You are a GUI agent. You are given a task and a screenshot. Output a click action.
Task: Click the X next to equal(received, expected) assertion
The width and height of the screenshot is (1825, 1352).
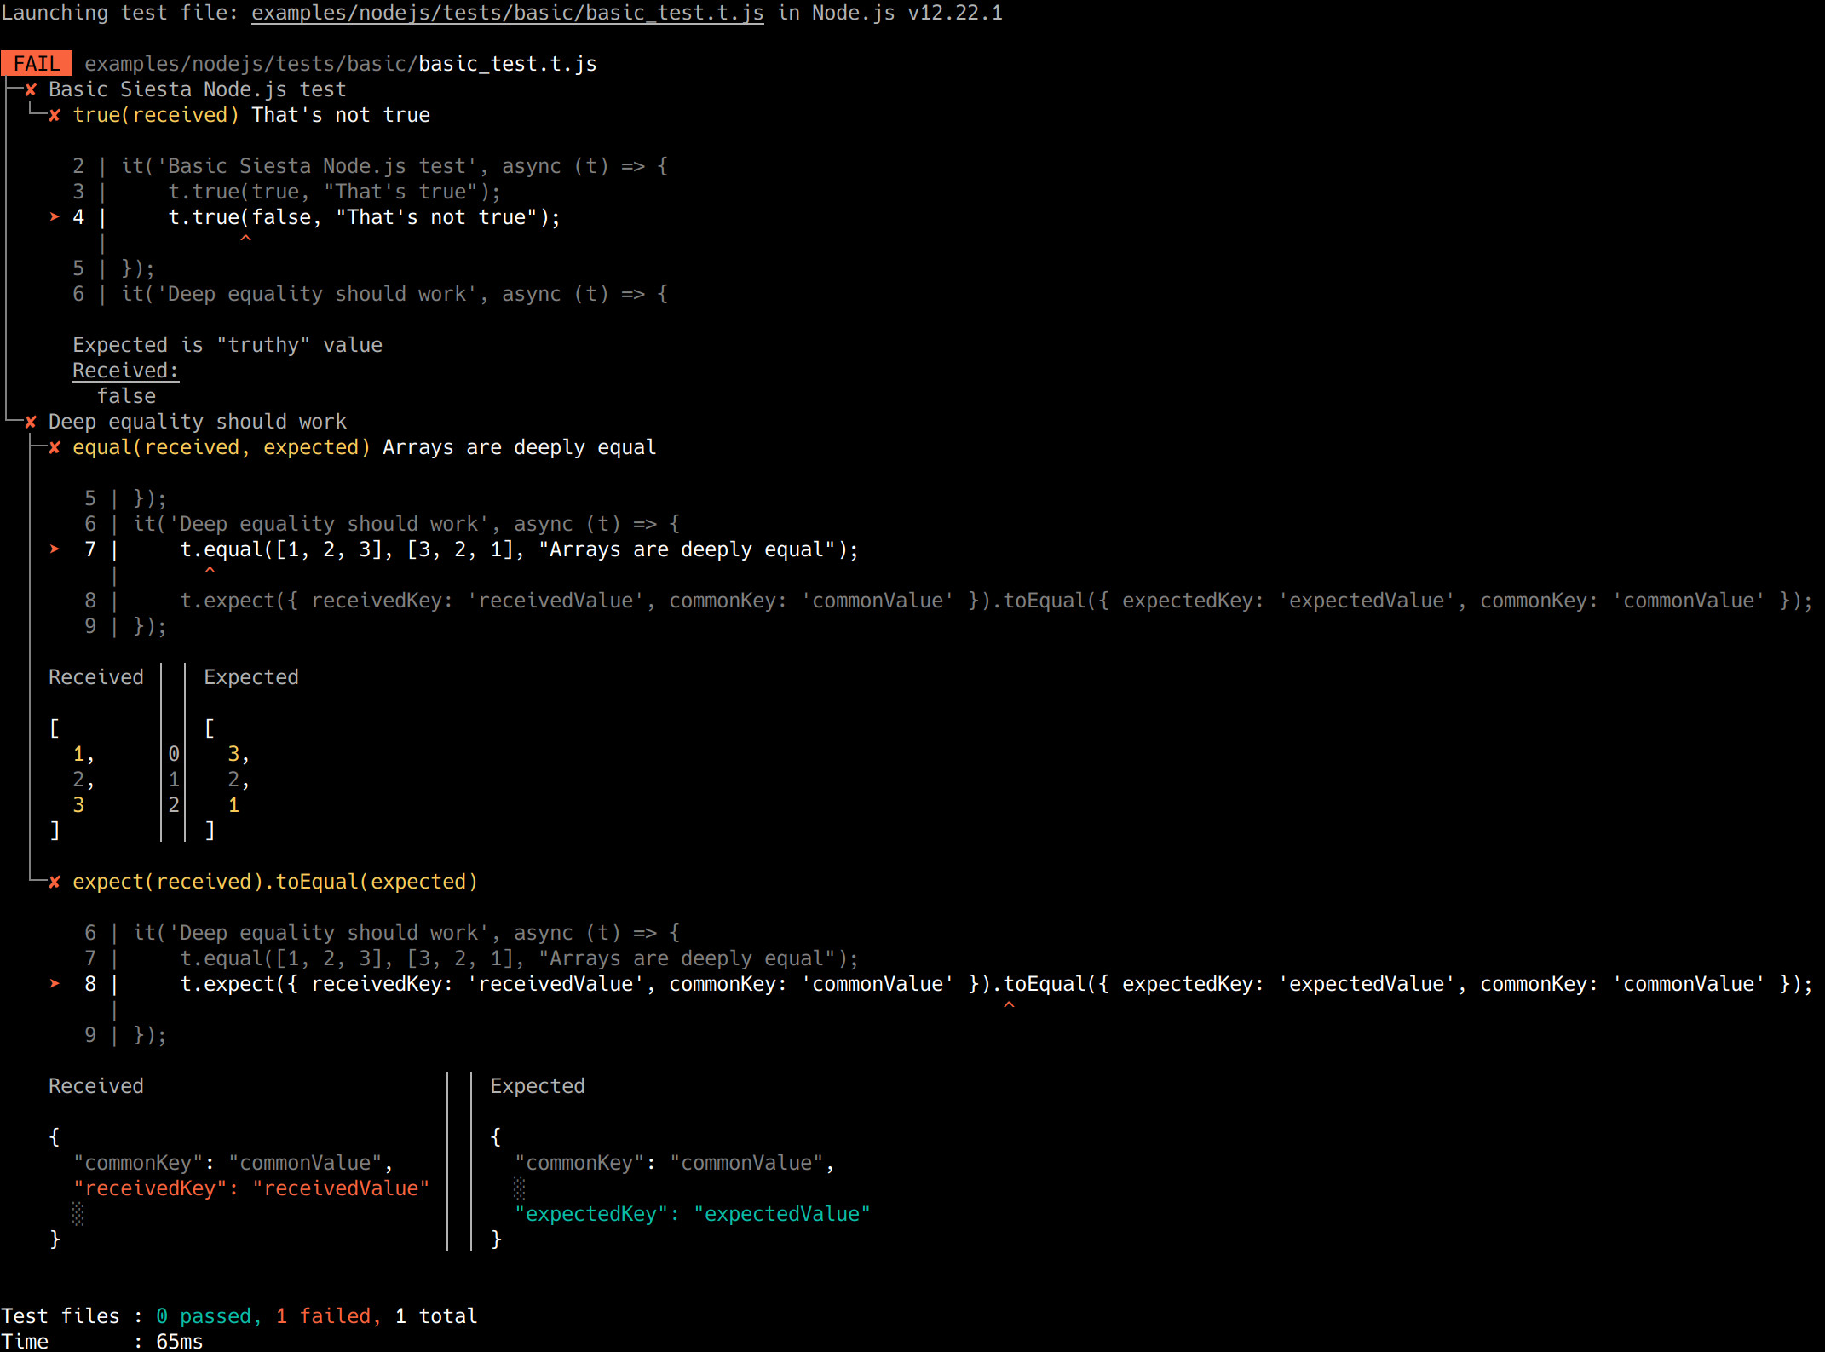(55, 446)
